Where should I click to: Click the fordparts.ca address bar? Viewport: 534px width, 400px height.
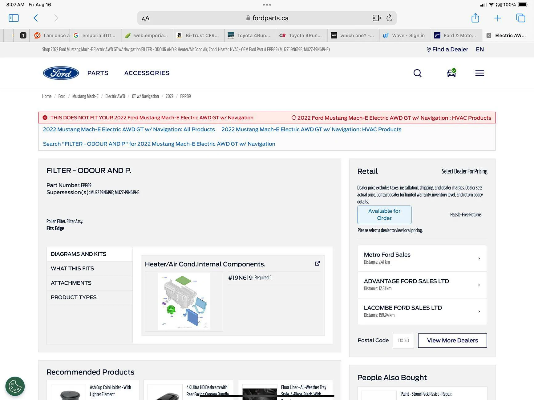(x=267, y=18)
